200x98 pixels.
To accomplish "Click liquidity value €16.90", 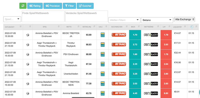I will pyautogui.click(x=177, y=62).
